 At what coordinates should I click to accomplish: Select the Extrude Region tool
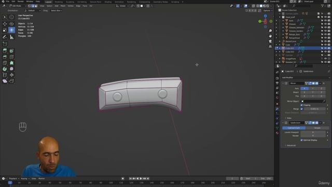5,51
